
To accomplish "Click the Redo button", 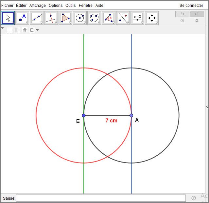I will pos(197,14).
